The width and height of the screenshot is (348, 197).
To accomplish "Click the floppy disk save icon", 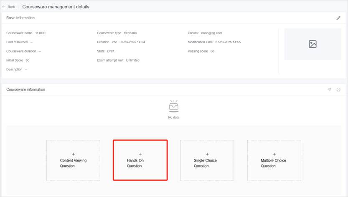I will (x=338, y=90).
